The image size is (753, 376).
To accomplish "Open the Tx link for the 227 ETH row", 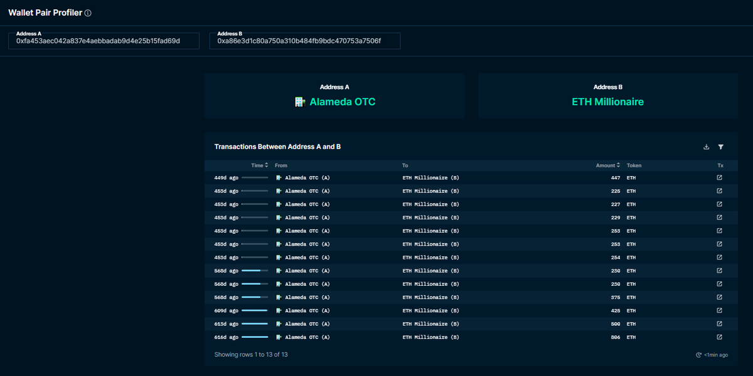I will click(x=720, y=204).
